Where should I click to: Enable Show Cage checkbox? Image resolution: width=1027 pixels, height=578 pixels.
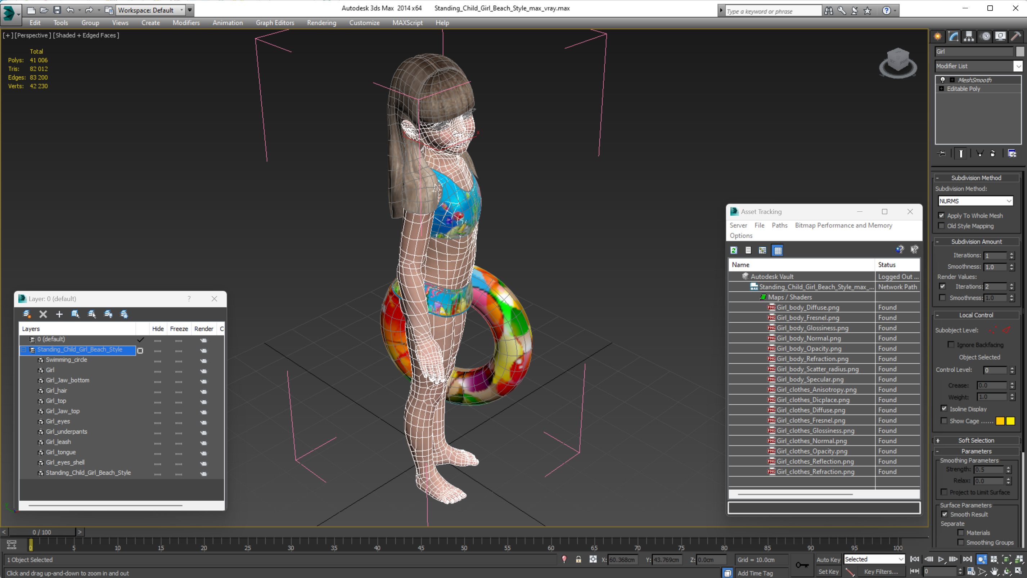coord(944,420)
